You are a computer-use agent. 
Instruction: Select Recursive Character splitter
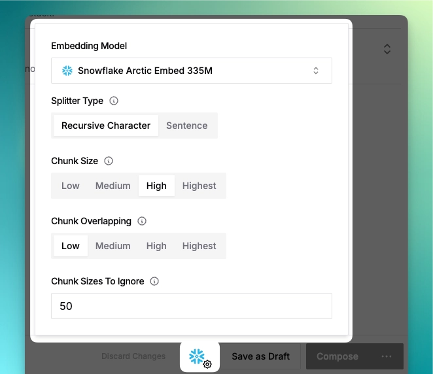click(x=106, y=126)
